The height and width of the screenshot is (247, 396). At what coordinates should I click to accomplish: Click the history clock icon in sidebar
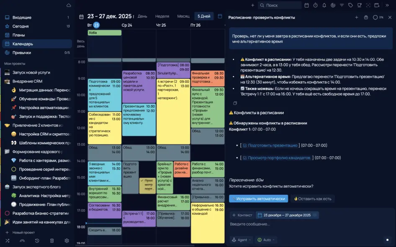tap(37, 241)
